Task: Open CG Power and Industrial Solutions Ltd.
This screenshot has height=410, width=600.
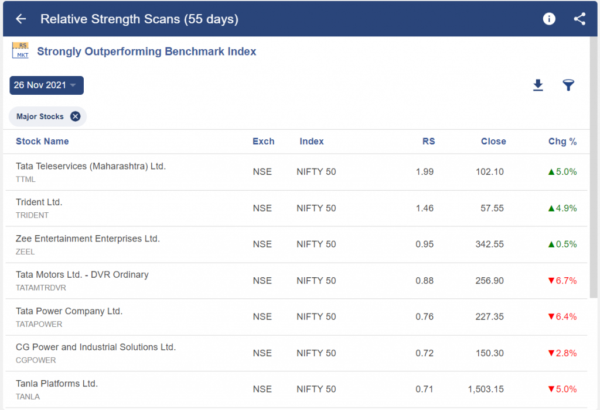Action: [96, 347]
